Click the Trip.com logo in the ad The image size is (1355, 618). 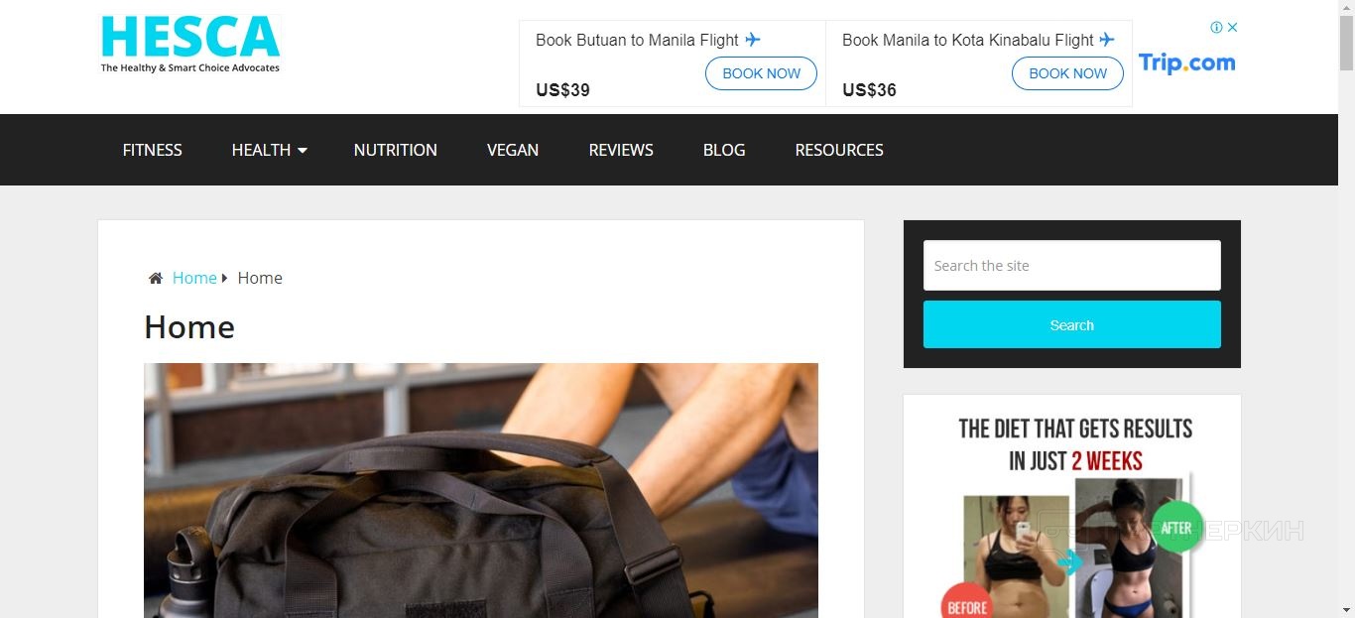[x=1186, y=62]
